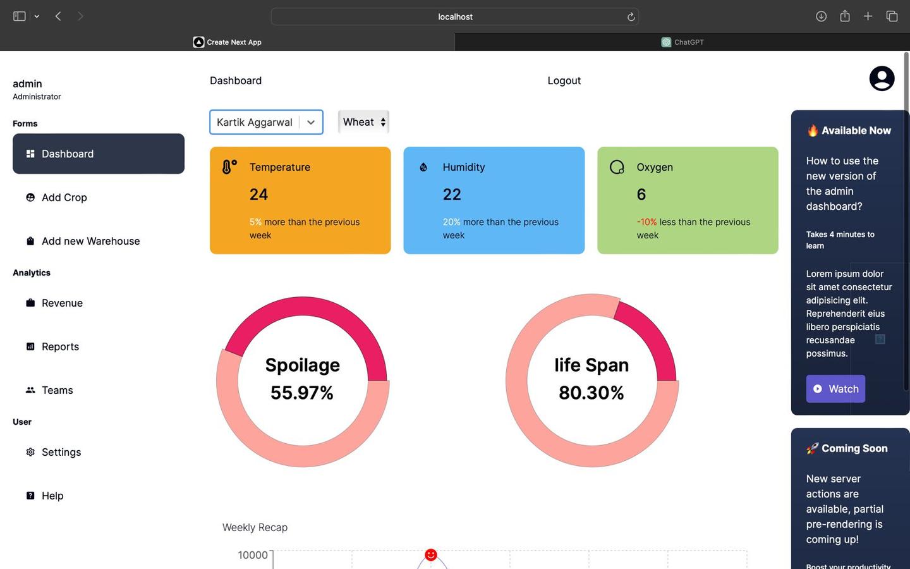Open a new tab with the plus icon
The height and width of the screenshot is (569, 910).
(x=868, y=16)
